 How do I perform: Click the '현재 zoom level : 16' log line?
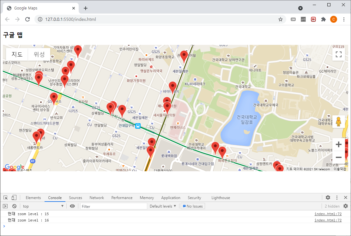(28, 220)
